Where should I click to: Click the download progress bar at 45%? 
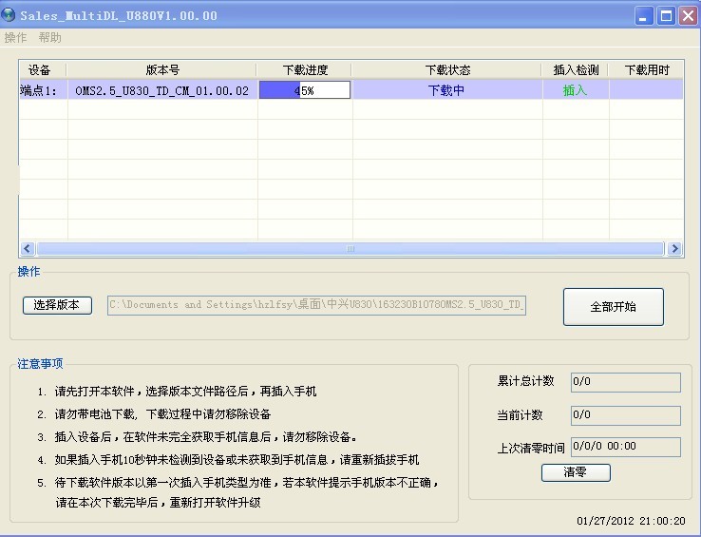(305, 90)
